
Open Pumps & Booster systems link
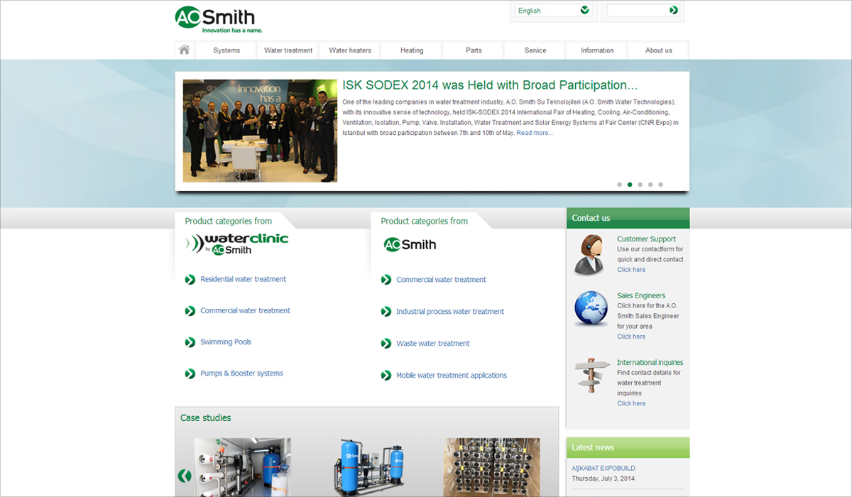241,373
